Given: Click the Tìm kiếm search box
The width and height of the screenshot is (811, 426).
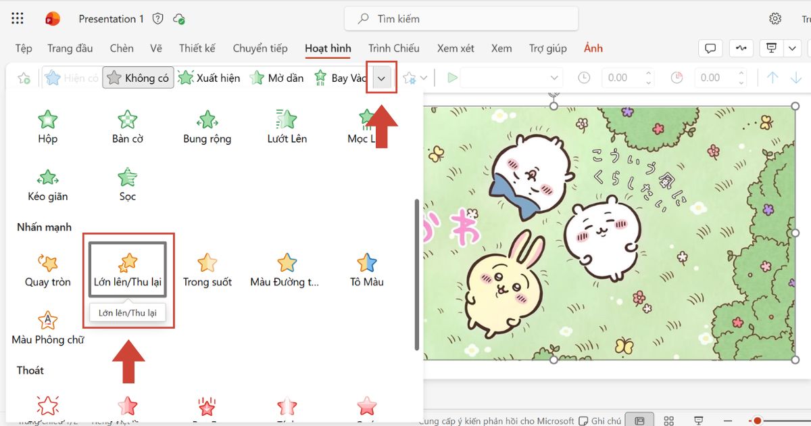Looking at the screenshot, I should 461,19.
